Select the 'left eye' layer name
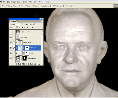118x98 pixels. pyautogui.click(x=32, y=53)
